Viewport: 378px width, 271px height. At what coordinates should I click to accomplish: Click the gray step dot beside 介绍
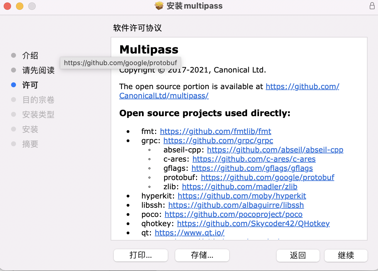tap(14, 56)
